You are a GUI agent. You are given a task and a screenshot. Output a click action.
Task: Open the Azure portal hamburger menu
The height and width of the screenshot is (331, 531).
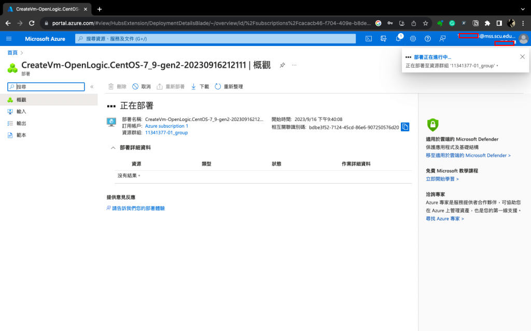[x=9, y=38]
